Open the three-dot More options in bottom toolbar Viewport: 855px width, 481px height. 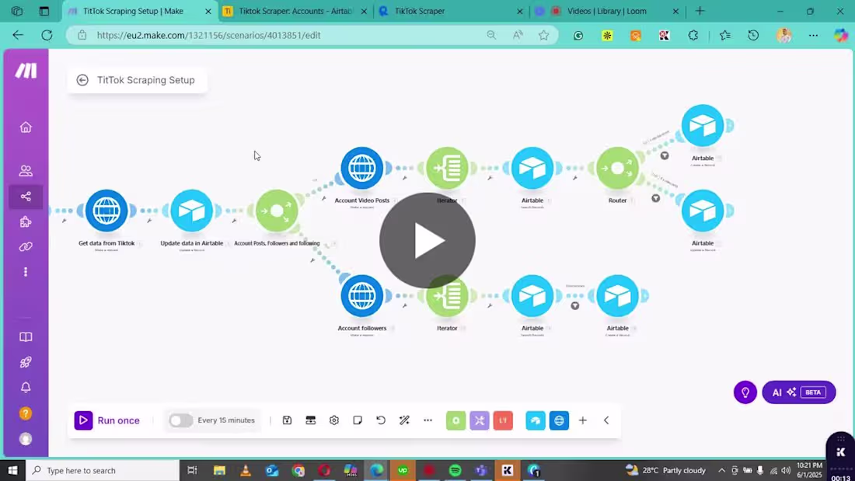[x=427, y=420]
